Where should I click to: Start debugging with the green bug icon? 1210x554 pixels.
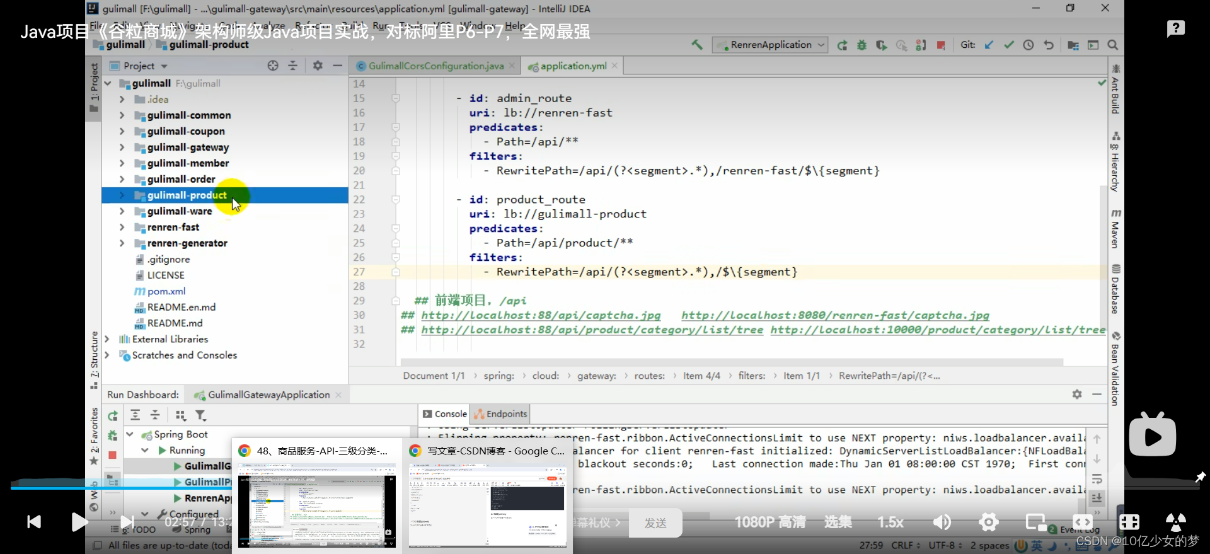[x=861, y=45]
